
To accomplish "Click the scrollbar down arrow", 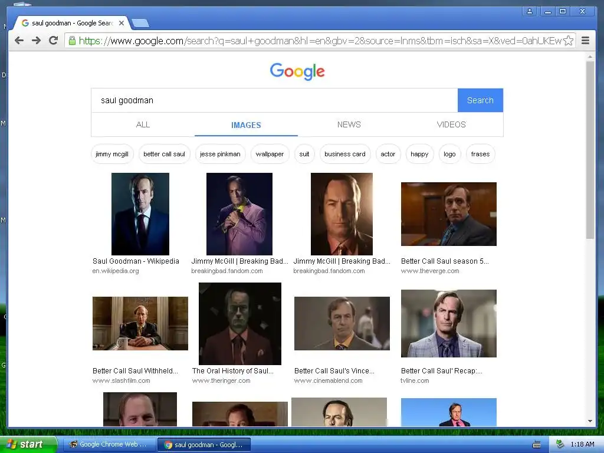I will (590, 421).
